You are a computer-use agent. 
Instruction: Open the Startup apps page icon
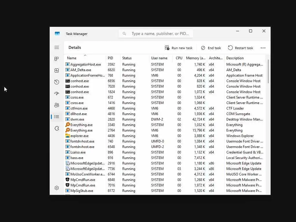57,93
